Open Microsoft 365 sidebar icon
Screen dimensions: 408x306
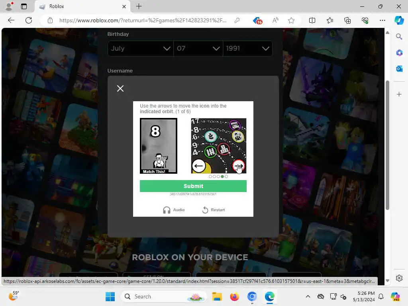(x=399, y=53)
